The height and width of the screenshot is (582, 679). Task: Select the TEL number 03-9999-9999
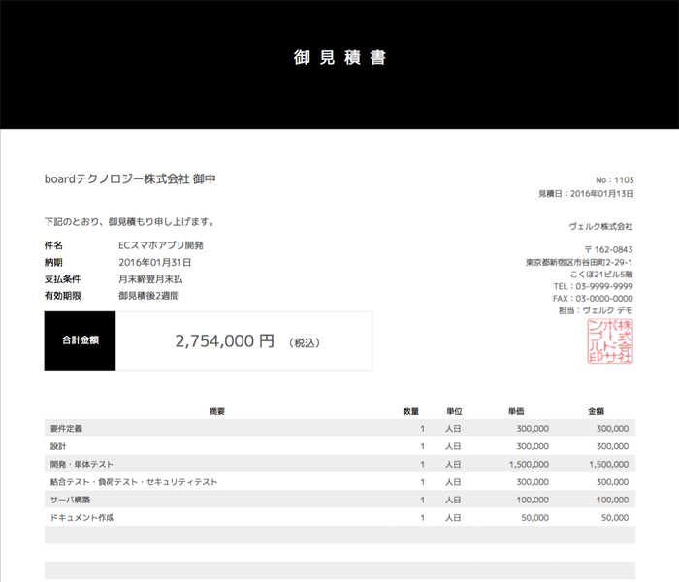(604, 286)
